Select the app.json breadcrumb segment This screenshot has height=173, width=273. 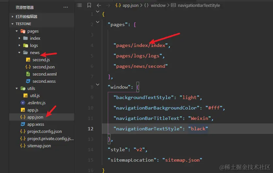(131, 6)
